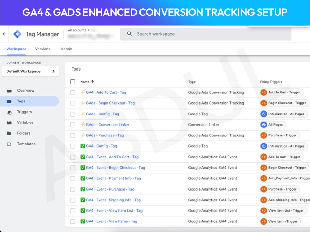Check the GA4 - Config - Tag row
Image resolution: width=310 pixels, height=232 pixels.
point(73,146)
